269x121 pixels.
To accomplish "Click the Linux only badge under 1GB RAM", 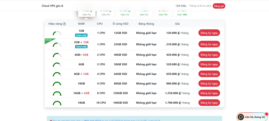I will click(x=81, y=35).
